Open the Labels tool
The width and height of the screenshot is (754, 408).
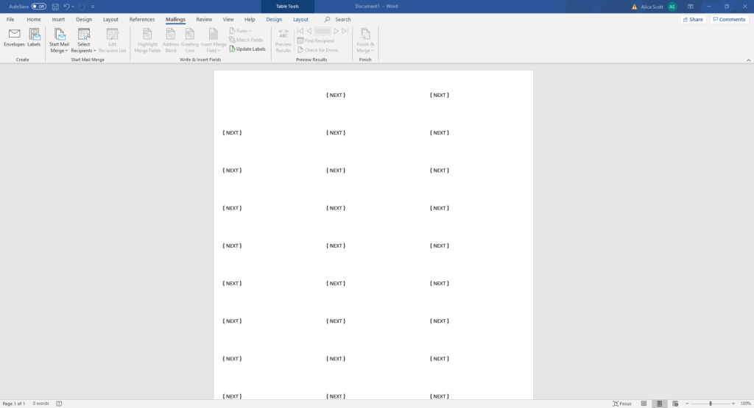34,37
